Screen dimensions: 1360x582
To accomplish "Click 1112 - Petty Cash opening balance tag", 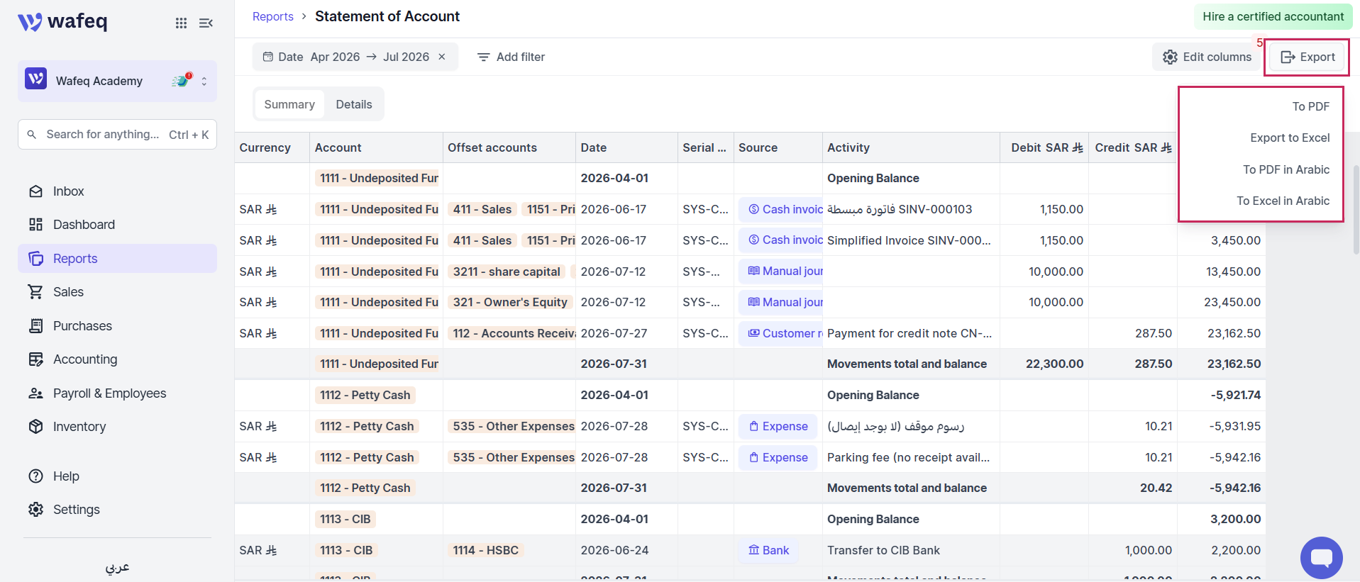I will [x=365, y=395].
